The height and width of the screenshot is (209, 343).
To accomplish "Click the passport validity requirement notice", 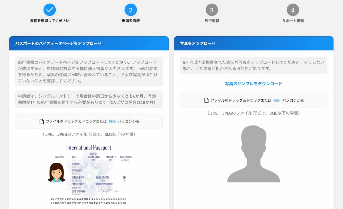I will 89,99.
